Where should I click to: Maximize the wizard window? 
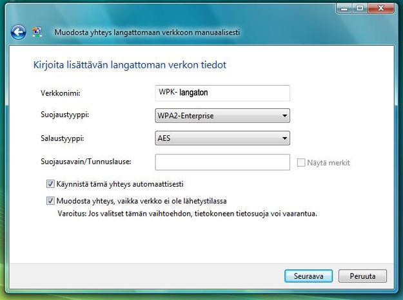click(x=360, y=8)
